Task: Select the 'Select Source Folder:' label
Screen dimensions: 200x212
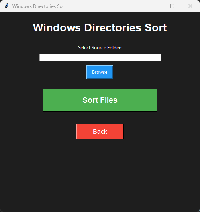Action: [x=100, y=48]
